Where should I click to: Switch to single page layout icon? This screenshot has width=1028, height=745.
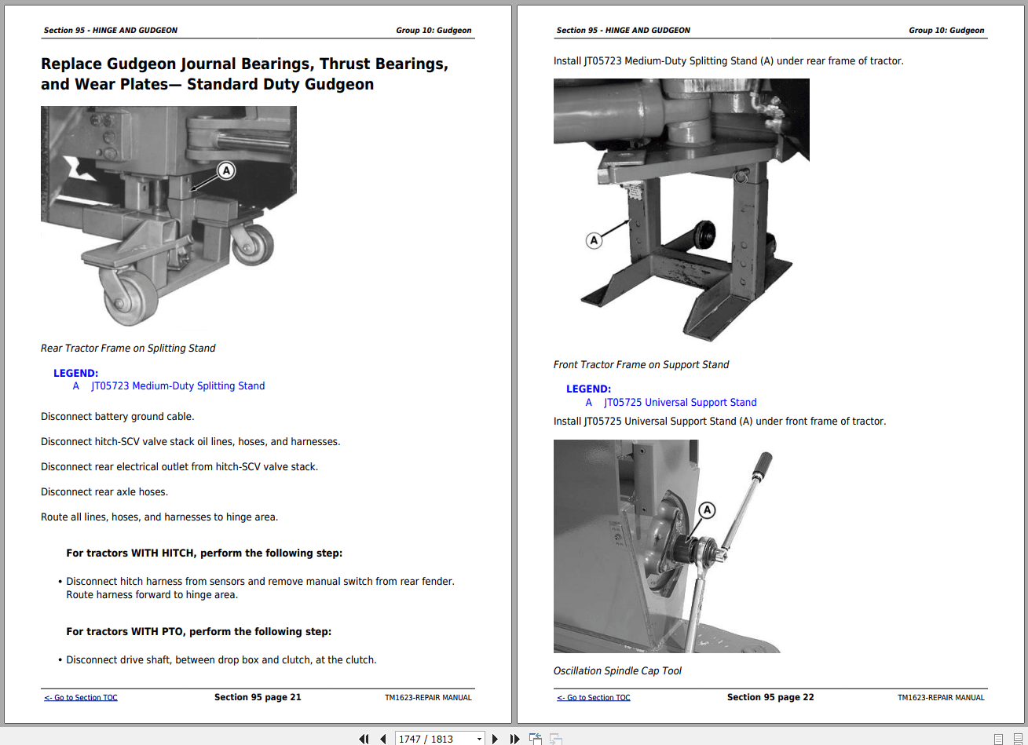point(998,739)
